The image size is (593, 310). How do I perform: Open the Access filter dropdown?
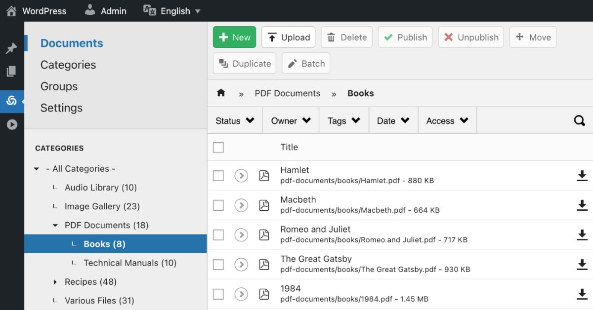click(x=447, y=121)
